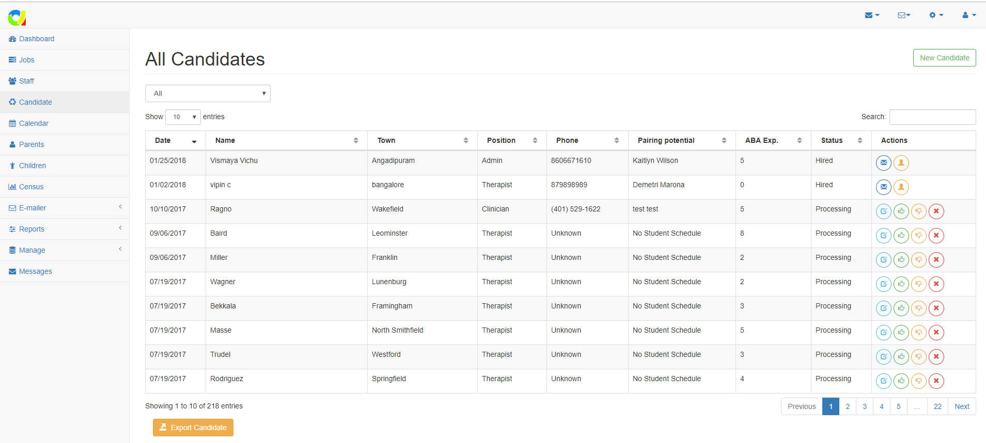Click the email icon for Vismaya Vichu
Screen dimensions: 986x443
click(x=883, y=163)
